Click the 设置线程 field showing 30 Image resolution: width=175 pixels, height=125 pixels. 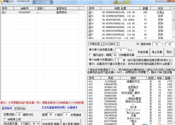coord(19,115)
